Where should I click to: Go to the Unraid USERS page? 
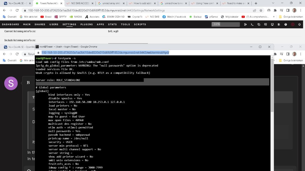54,24
